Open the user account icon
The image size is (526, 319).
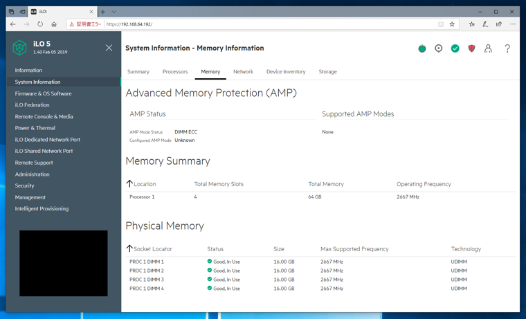coord(488,48)
